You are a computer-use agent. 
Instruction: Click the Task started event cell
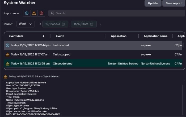pos(61,45)
